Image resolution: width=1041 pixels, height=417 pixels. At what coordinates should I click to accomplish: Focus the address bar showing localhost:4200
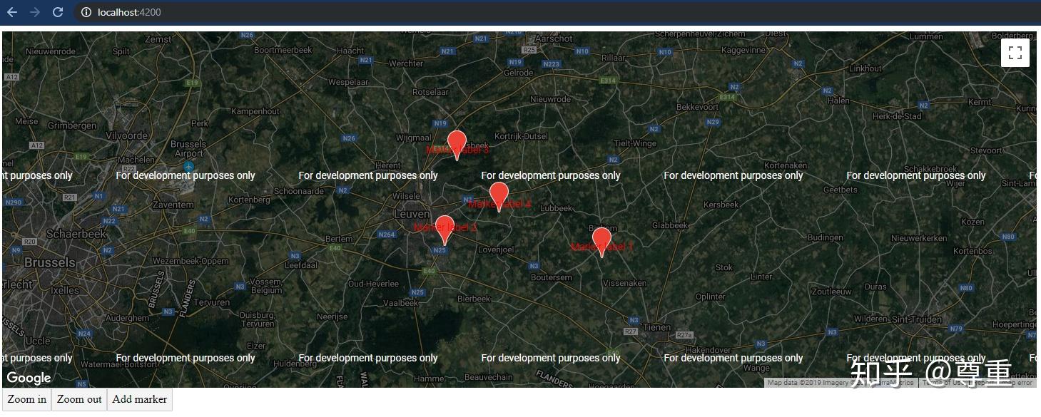point(557,12)
